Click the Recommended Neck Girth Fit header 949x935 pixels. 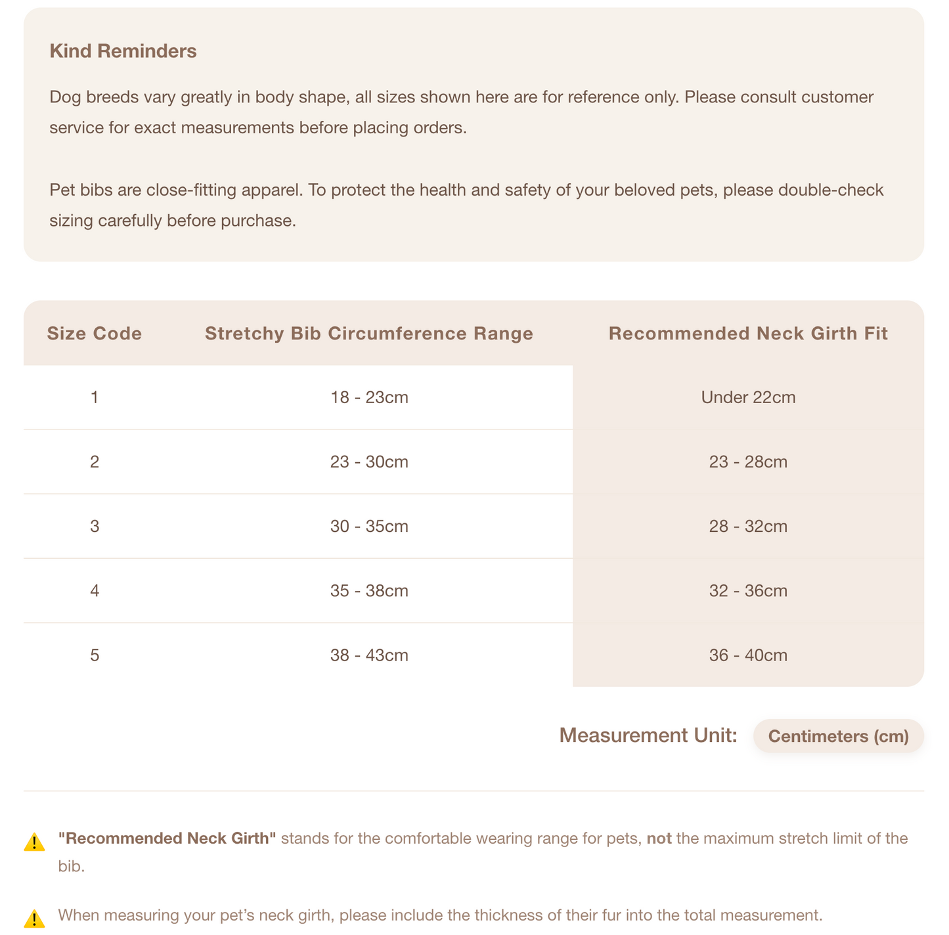tap(748, 334)
